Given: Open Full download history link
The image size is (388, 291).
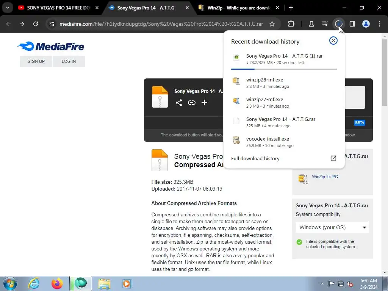Looking at the screenshot, I should coord(255,159).
